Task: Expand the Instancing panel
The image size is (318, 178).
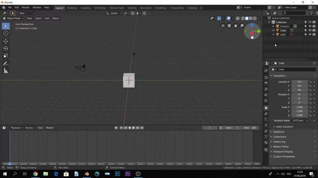Action: (279, 142)
